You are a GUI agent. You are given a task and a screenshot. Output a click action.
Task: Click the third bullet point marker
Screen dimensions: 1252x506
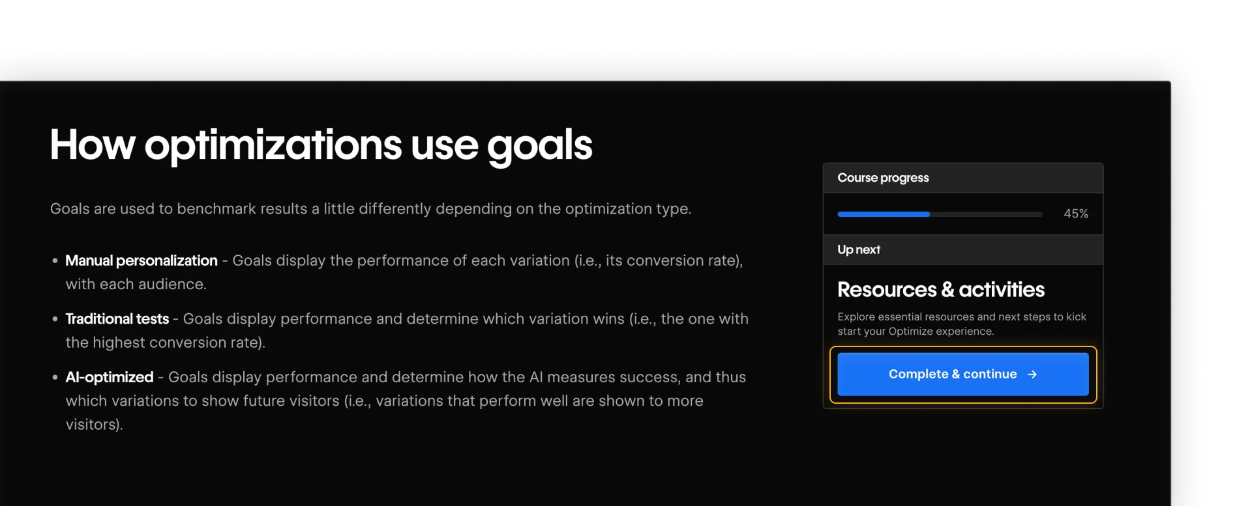(x=55, y=377)
